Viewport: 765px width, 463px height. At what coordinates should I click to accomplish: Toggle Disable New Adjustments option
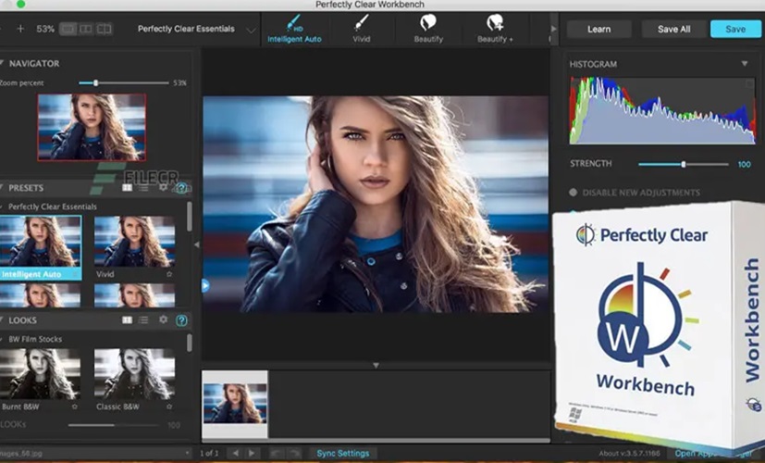[x=573, y=193]
